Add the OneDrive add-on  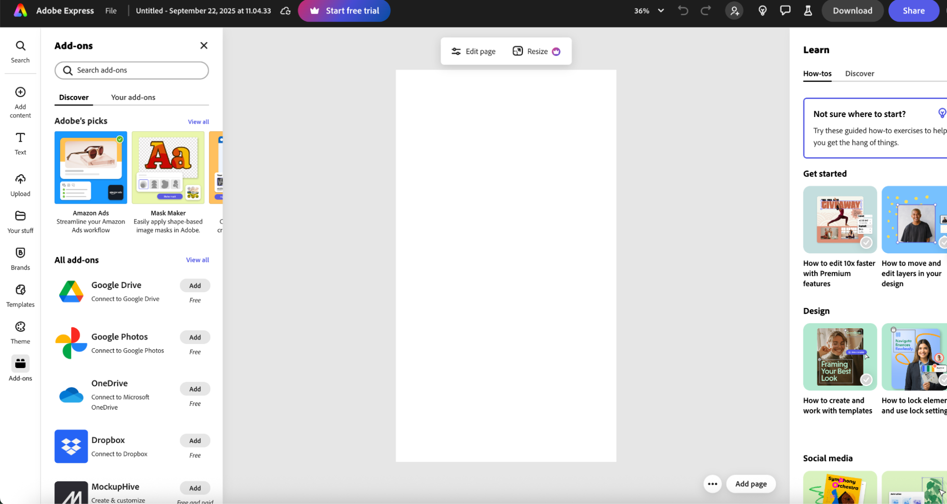[195, 389]
